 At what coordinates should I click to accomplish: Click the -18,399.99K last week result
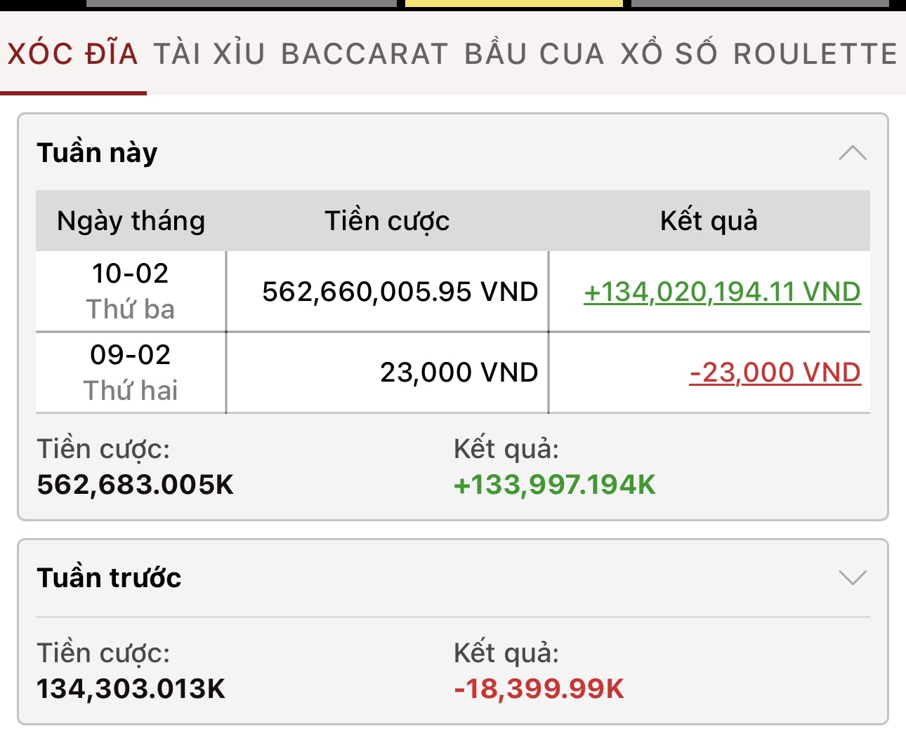(539, 689)
